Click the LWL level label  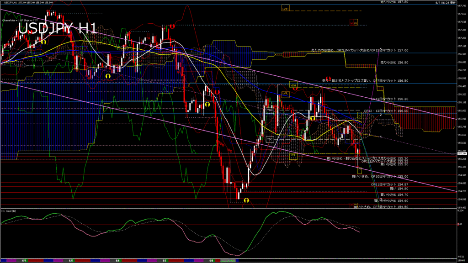[x=286, y=94]
